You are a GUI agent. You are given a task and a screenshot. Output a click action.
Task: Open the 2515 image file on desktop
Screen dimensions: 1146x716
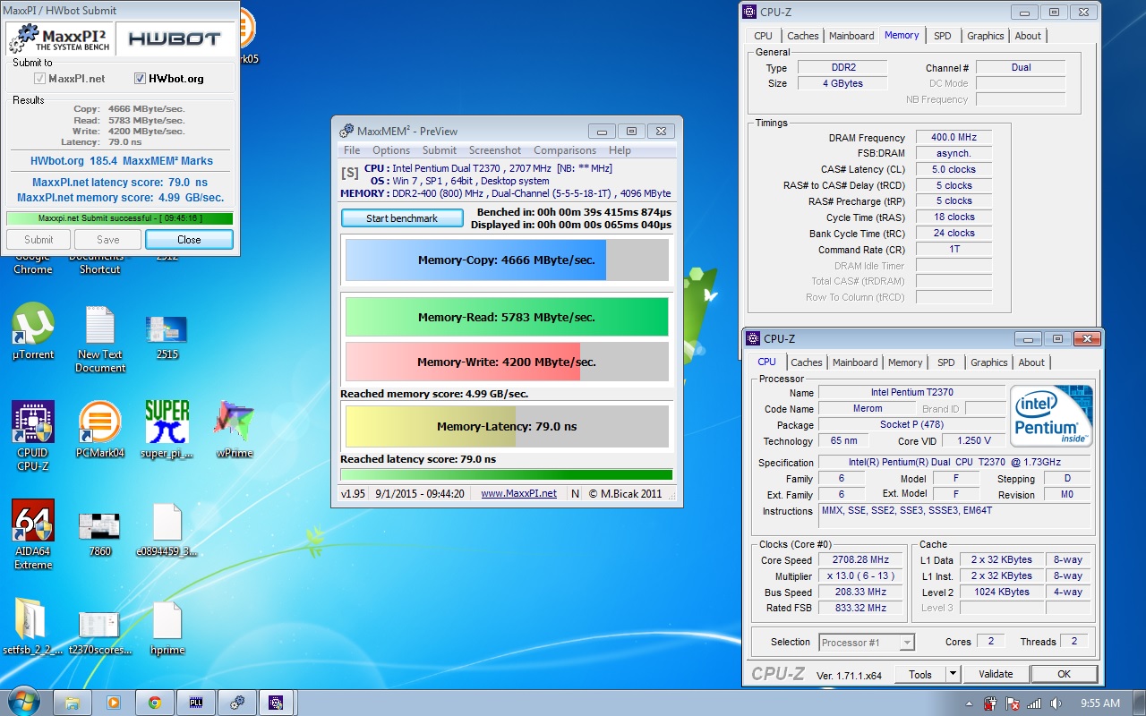pos(167,336)
